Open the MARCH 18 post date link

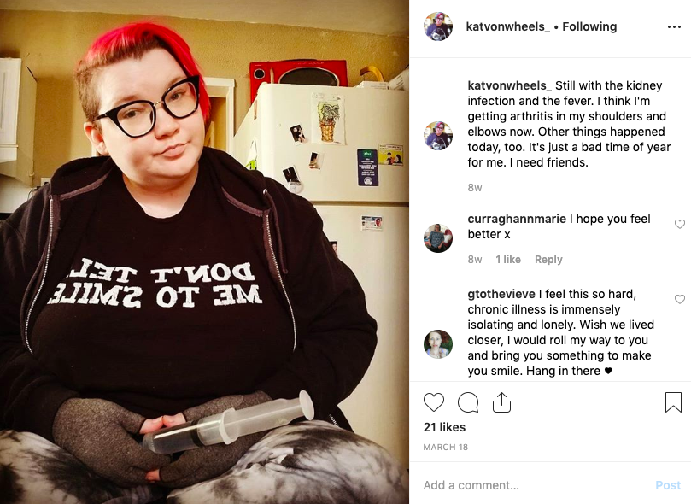pyautogui.click(x=446, y=447)
